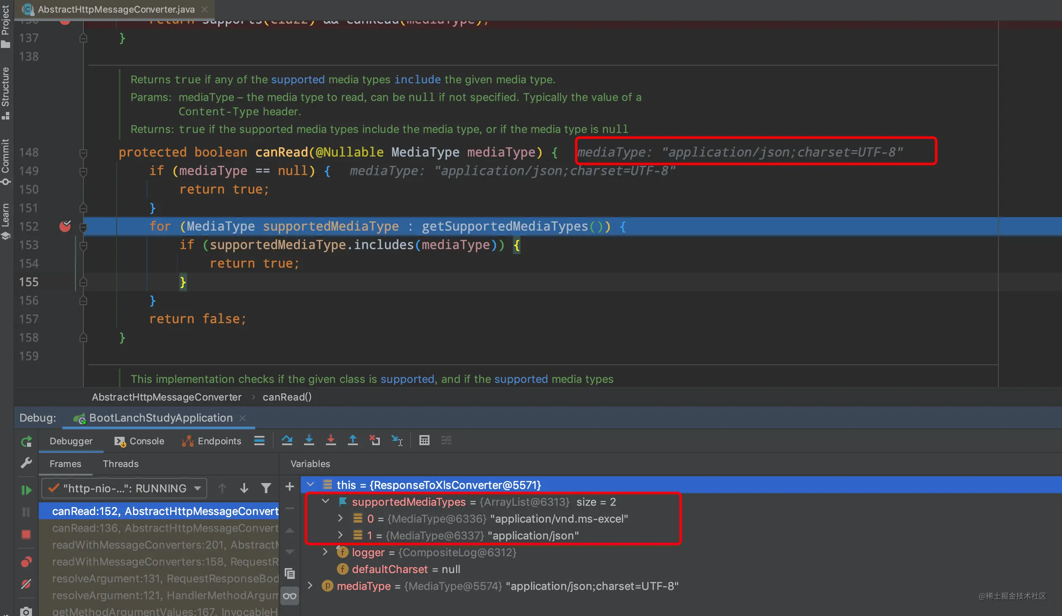
Task: Fold the canRead method at line 148
Action: click(83, 153)
